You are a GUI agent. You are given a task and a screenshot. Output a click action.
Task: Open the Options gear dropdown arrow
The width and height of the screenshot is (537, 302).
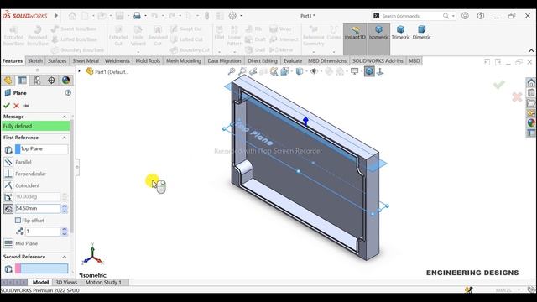(x=241, y=16)
